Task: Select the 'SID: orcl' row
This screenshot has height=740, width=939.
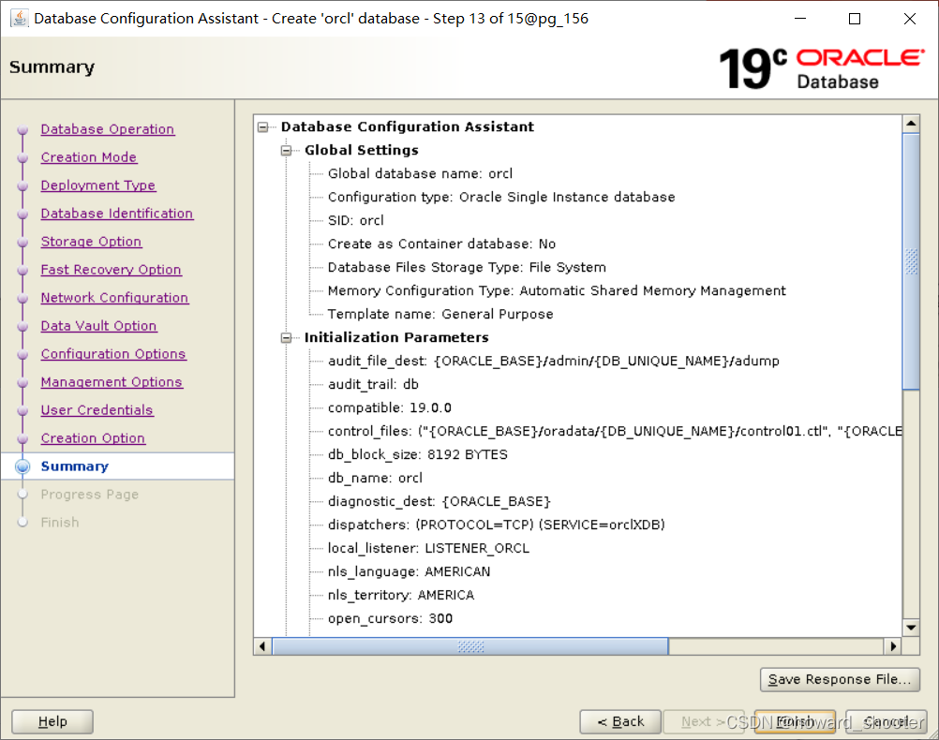Action: pos(356,220)
